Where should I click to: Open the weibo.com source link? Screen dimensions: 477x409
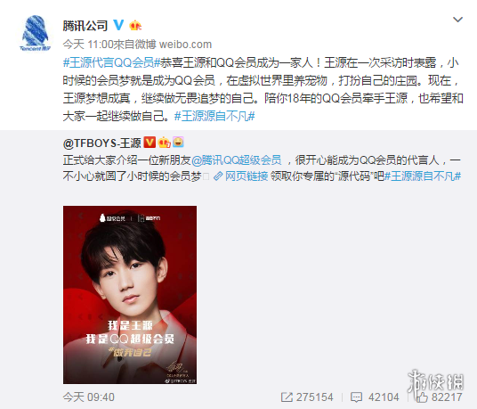(x=185, y=45)
